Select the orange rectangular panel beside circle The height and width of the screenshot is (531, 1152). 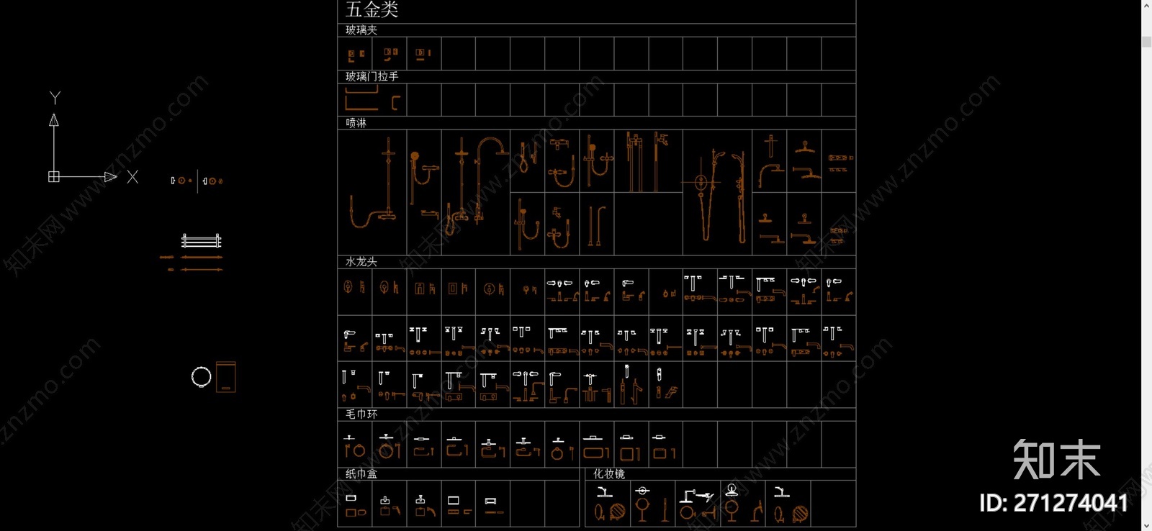226,376
